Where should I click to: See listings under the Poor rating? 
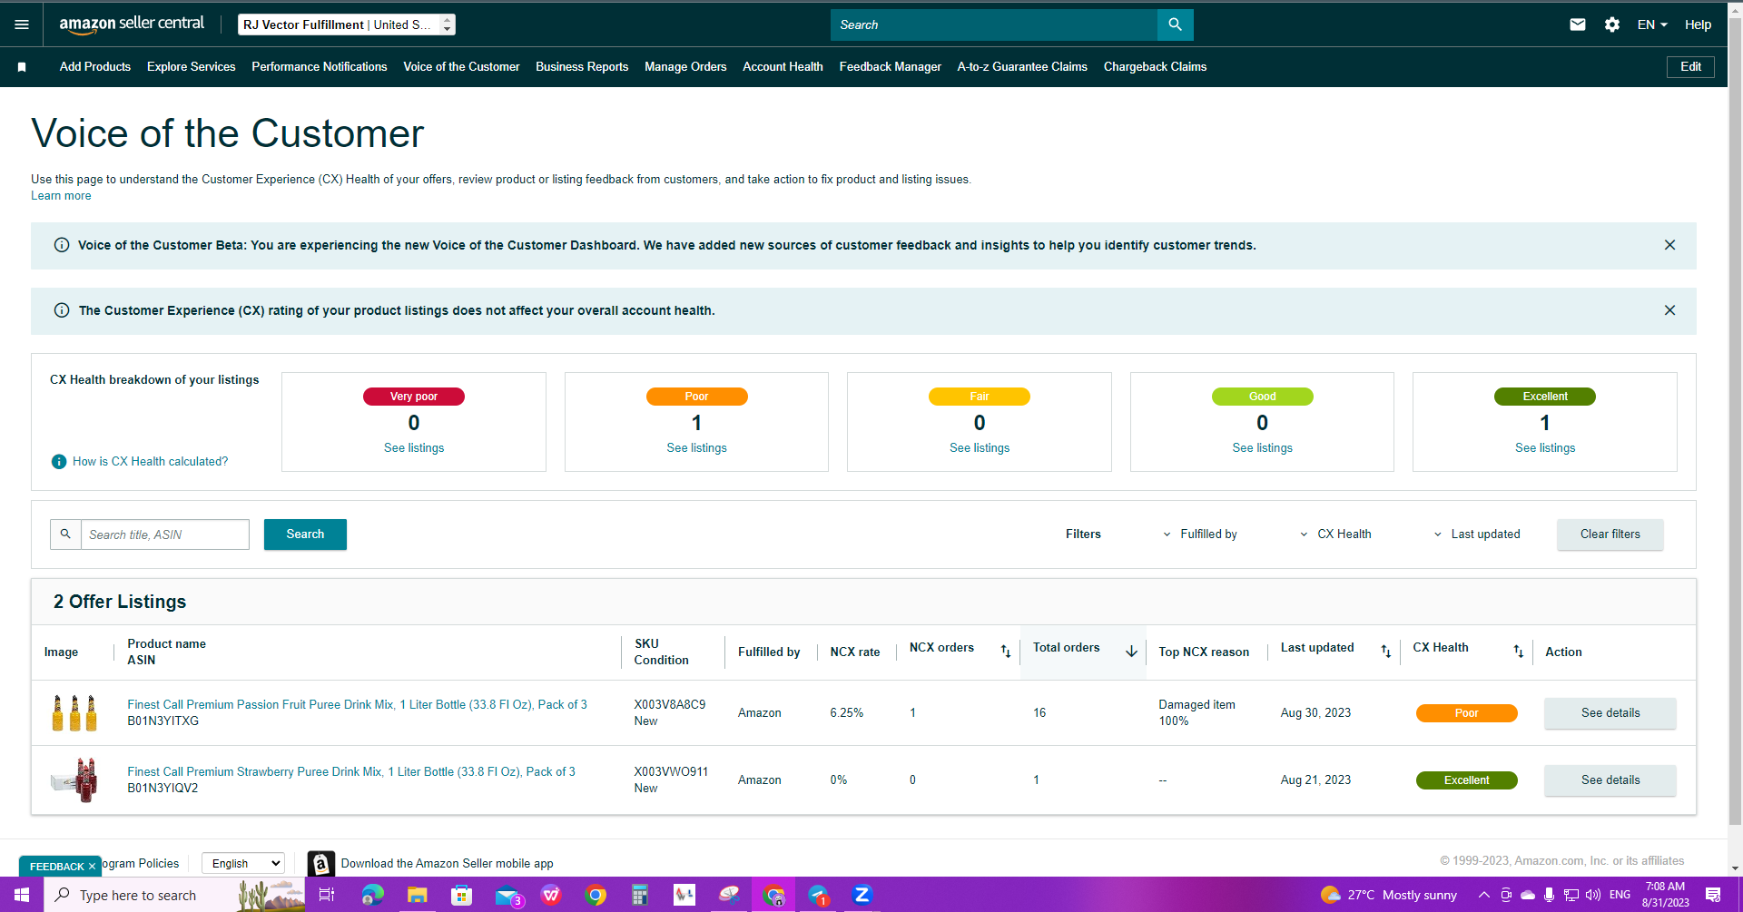pos(696,448)
